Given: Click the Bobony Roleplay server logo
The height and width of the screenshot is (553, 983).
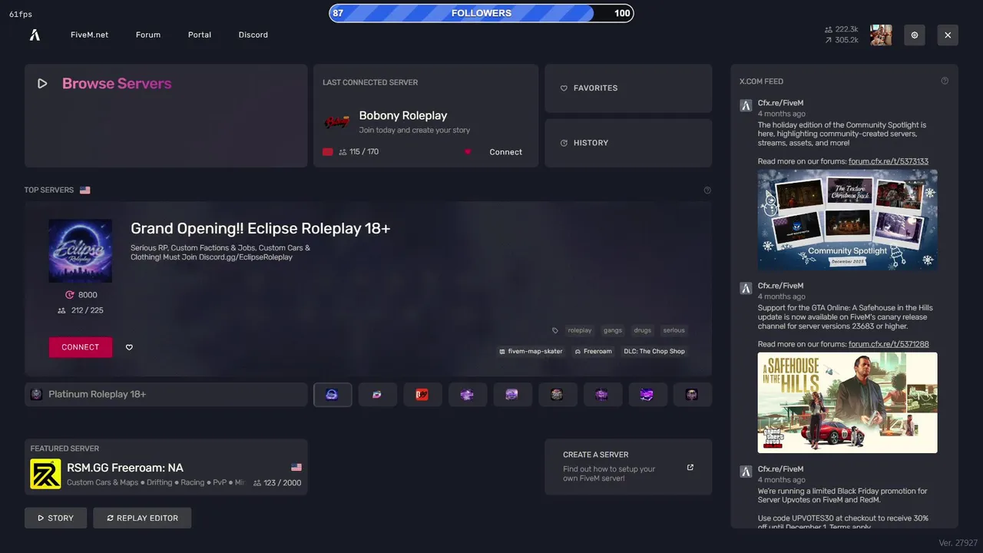Looking at the screenshot, I should 336,122.
